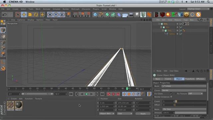Collapse the third RAIL object in tree

click(x=163, y=30)
